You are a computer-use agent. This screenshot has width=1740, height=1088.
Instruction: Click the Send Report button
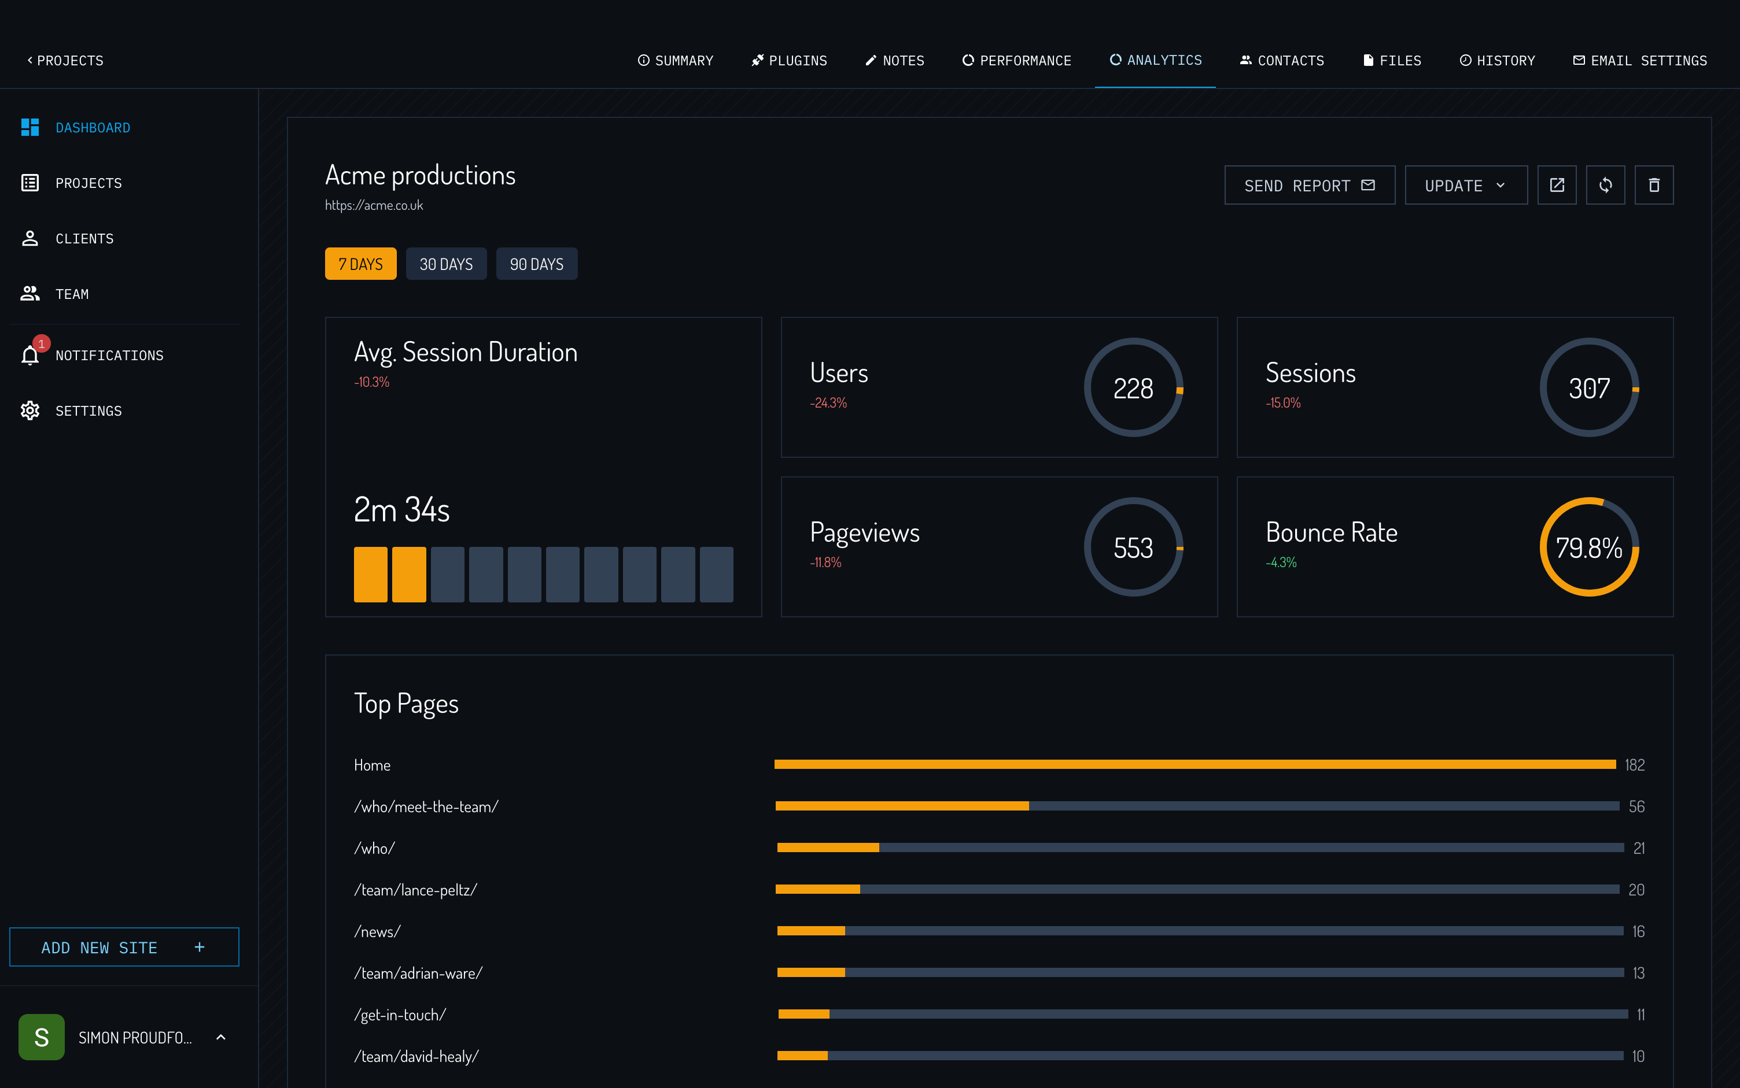1309,185
